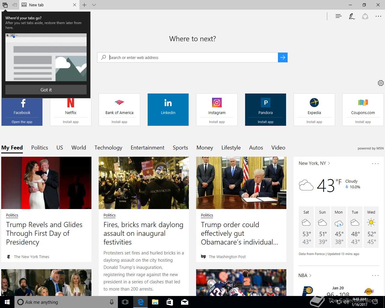
Task: Open page customize gear icon
Action: click(380, 83)
